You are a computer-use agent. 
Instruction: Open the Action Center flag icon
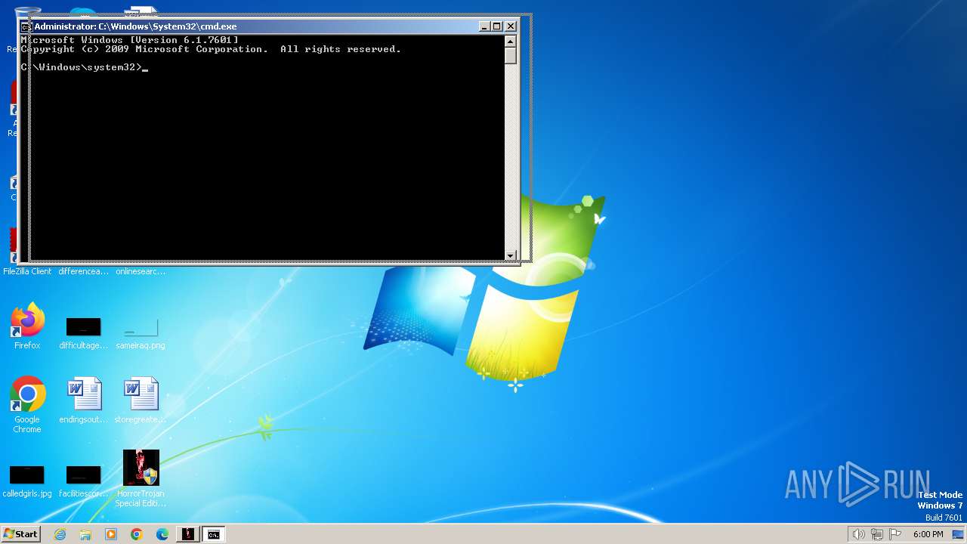coord(895,534)
